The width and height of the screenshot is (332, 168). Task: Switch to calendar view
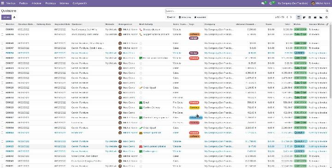coord(309,17)
